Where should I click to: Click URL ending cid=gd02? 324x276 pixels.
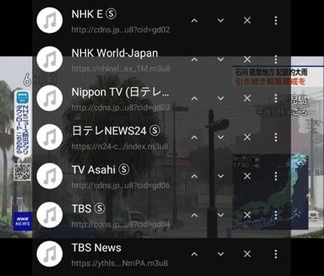(121, 30)
